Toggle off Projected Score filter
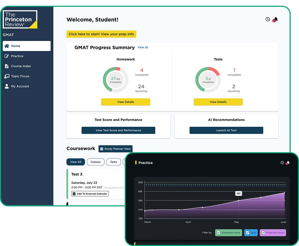The image size is (299, 246). tap(264, 233)
